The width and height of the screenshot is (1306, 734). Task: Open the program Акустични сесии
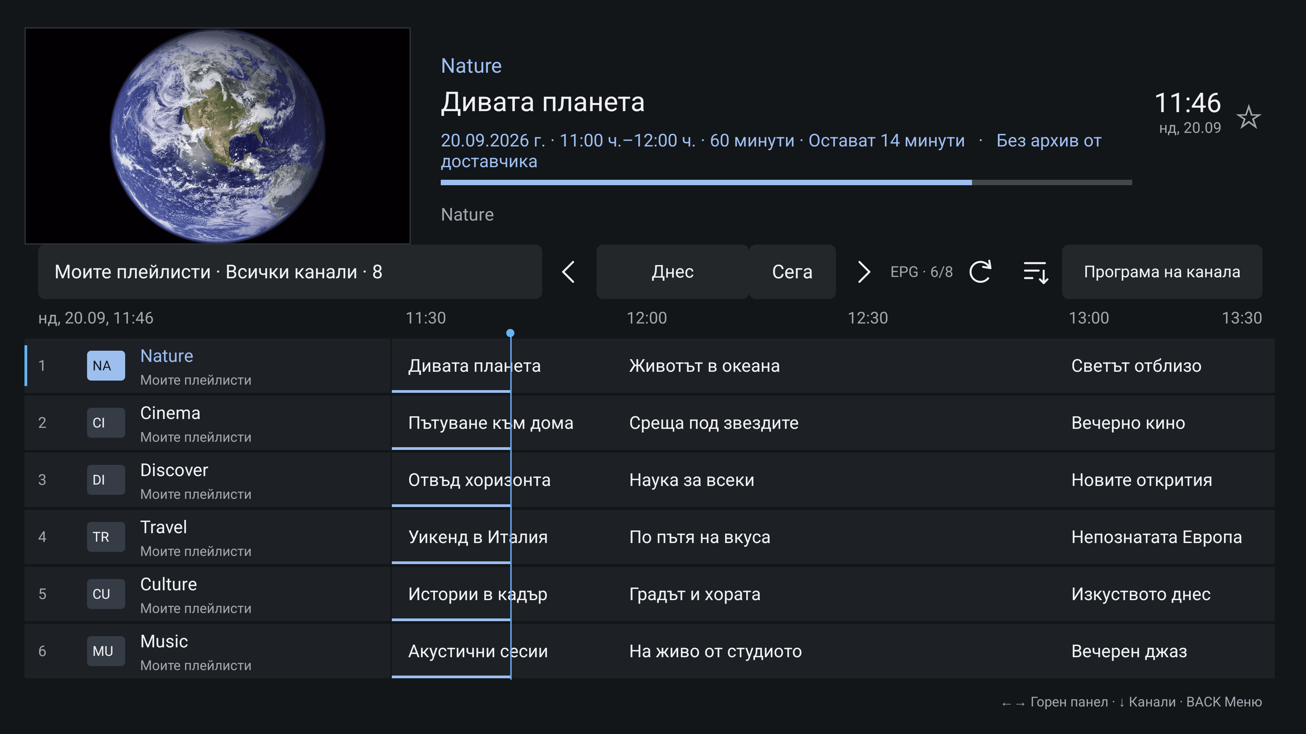pyautogui.click(x=502, y=651)
